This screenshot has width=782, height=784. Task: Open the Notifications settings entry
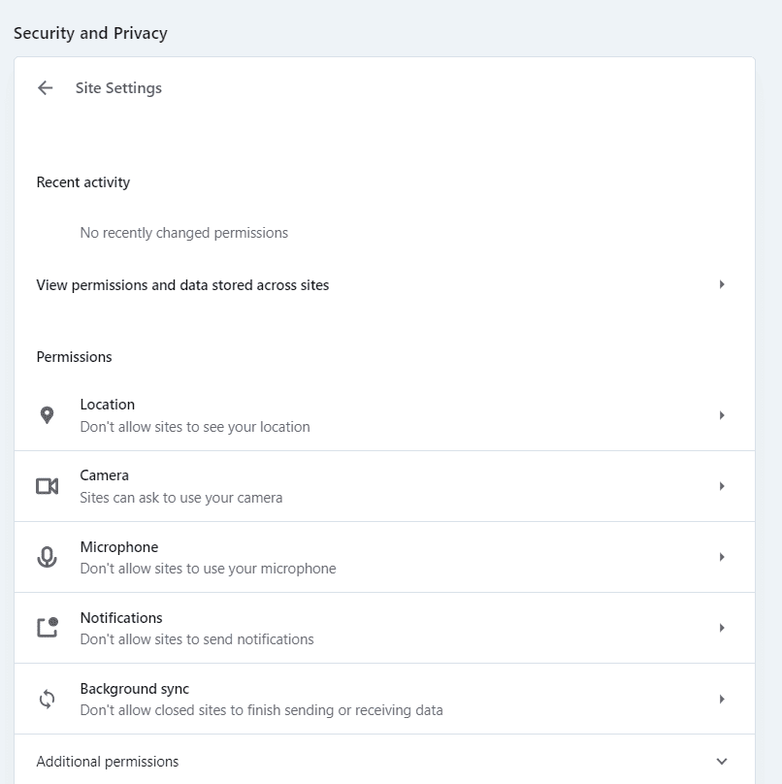tap(384, 628)
